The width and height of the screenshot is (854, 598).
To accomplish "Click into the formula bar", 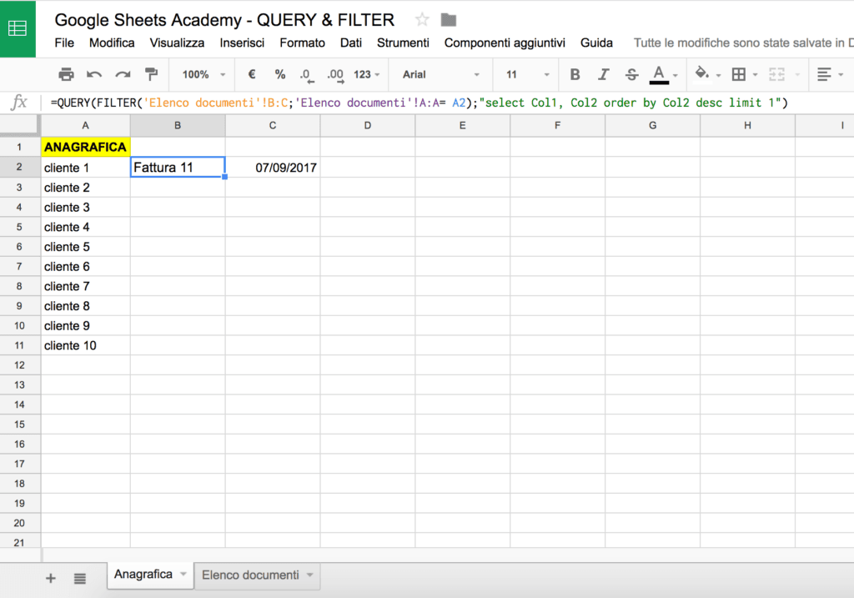I will (447, 103).
